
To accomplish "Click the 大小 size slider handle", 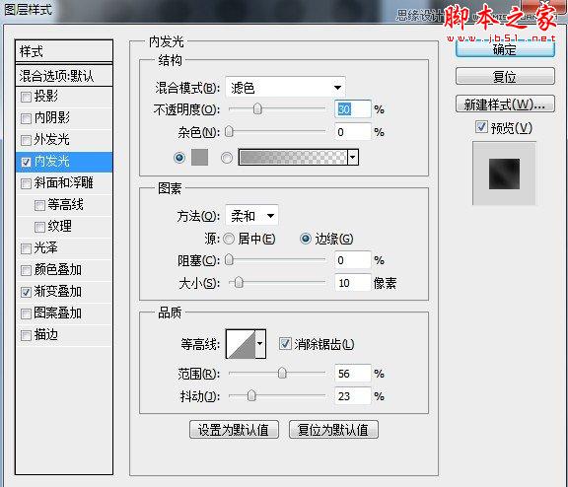I will click(x=239, y=282).
